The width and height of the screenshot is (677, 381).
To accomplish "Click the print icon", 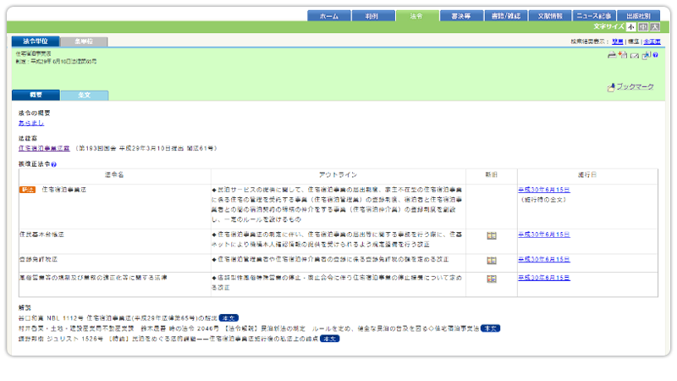I will tap(611, 55).
